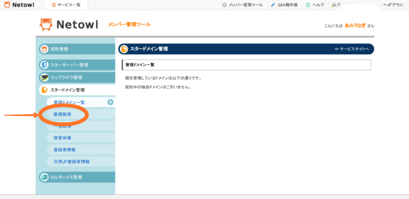Open Q&A掲示板 link

click(287, 5)
